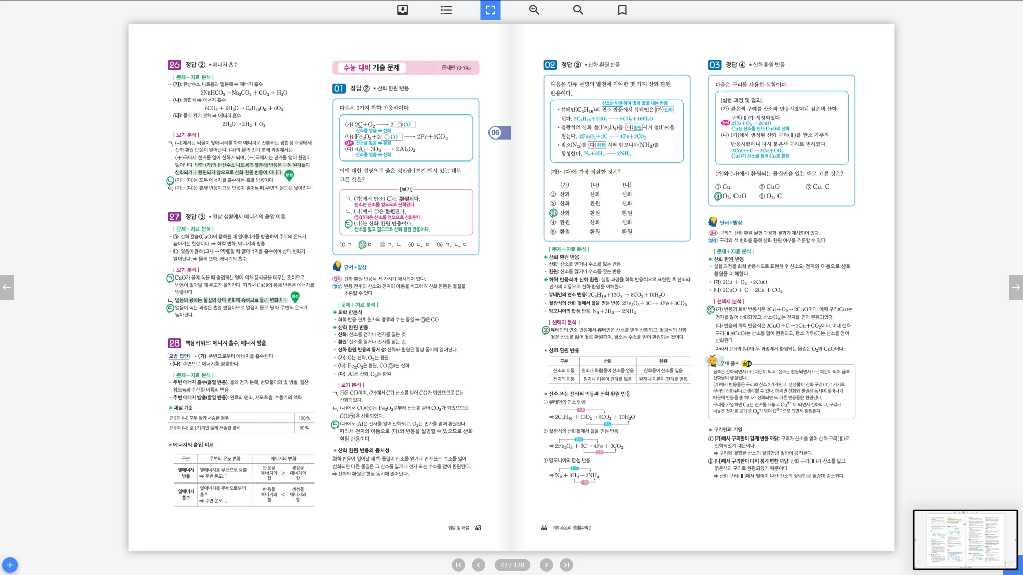This screenshot has width=1023, height=575.
Task: Click the tiny '06' marker inside the minimap
Action: tap(965, 524)
